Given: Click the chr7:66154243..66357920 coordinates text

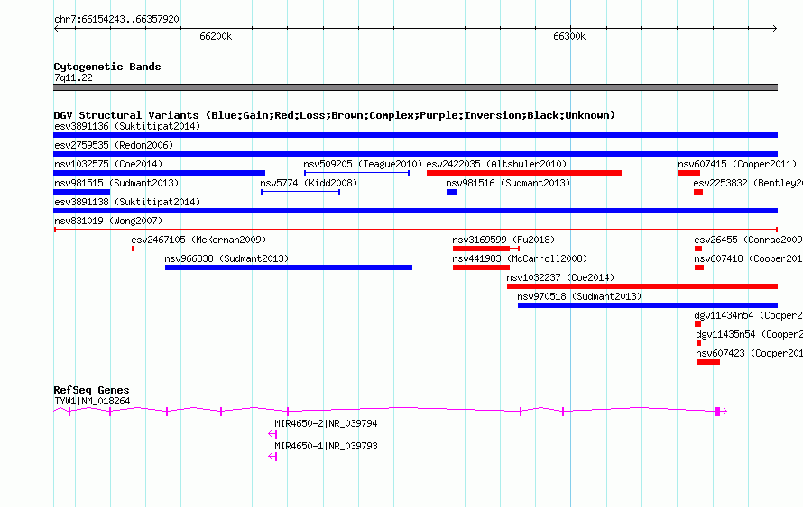Looking at the screenshot, I should pyautogui.click(x=116, y=19).
